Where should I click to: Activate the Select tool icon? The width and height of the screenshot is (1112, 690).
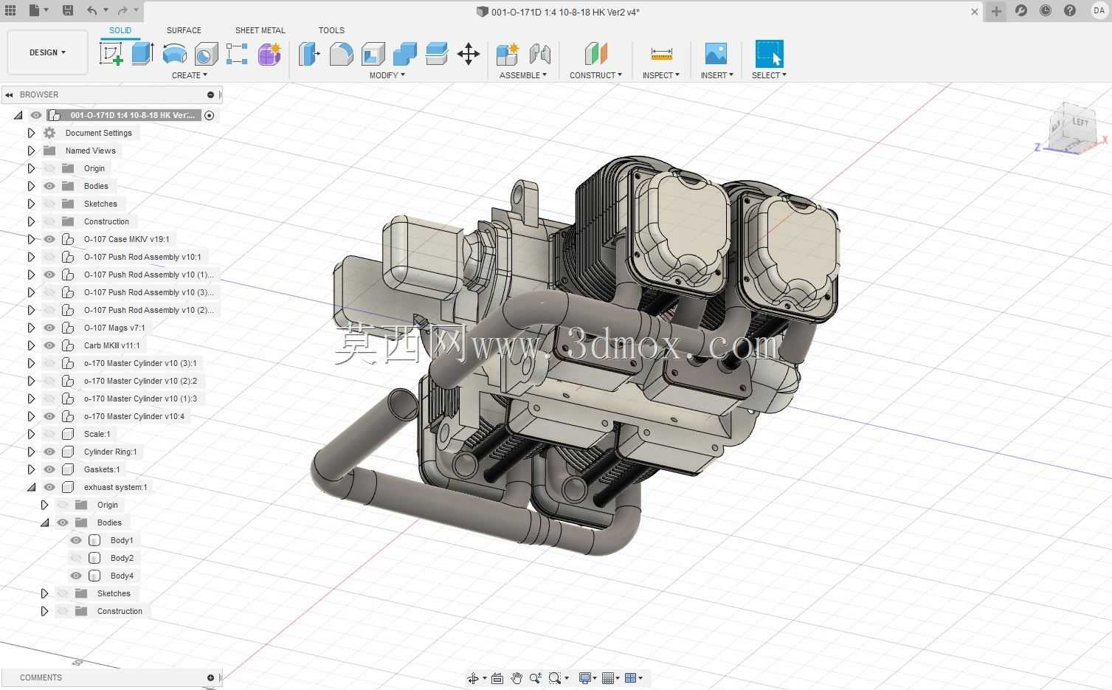click(x=769, y=54)
